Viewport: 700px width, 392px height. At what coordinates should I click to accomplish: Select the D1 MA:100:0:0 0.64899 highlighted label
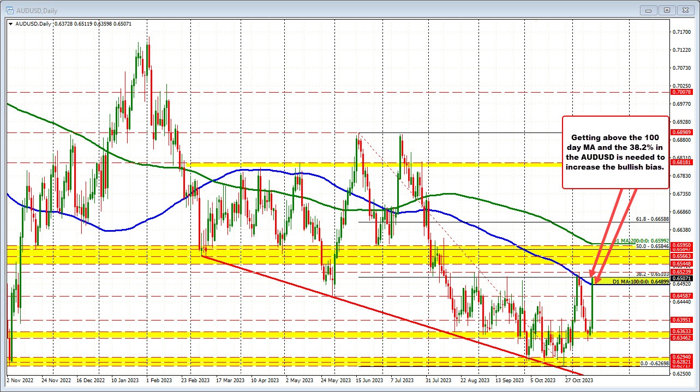[641, 281]
